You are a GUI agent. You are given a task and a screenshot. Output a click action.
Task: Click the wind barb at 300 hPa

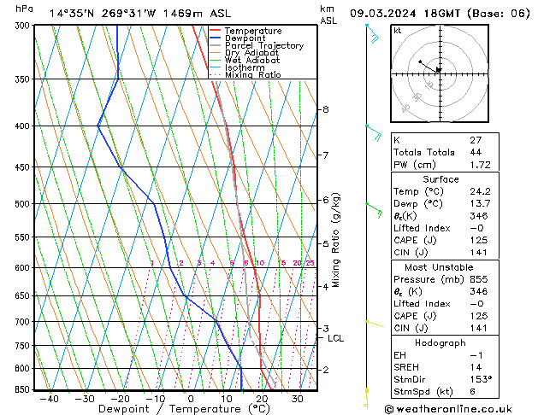pos(373,33)
